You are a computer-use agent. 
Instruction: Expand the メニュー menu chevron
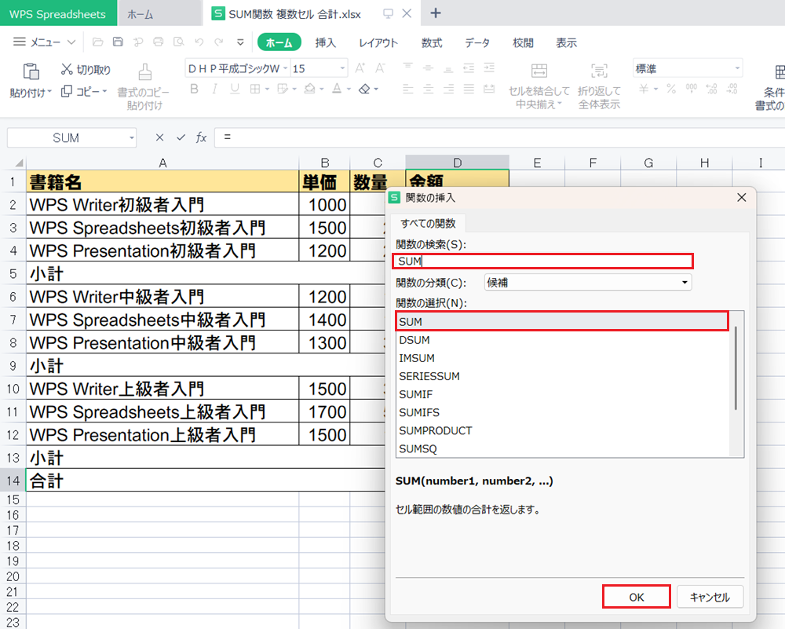(71, 42)
